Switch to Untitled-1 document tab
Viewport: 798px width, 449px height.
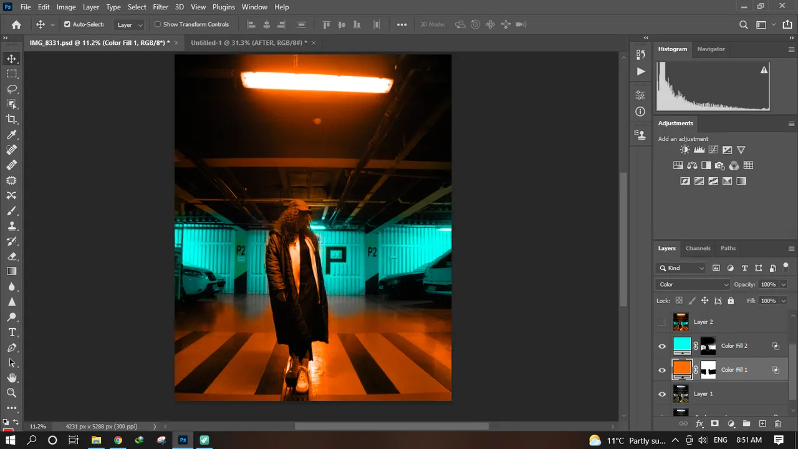click(x=249, y=42)
